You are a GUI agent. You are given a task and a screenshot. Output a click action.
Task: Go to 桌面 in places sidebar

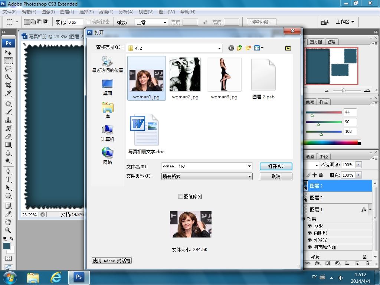click(x=107, y=87)
